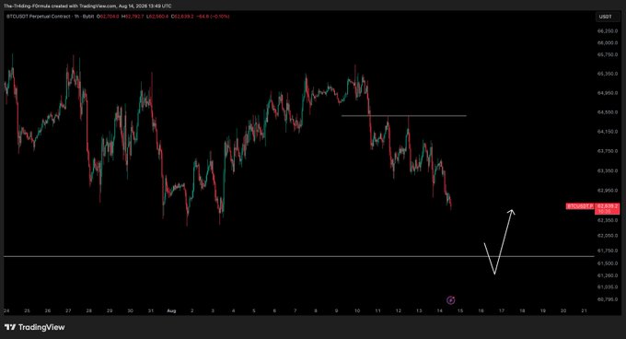This screenshot has width=626, height=339.
Task: Click the 61,500.0 price axis label
Action: coord(608,263)
